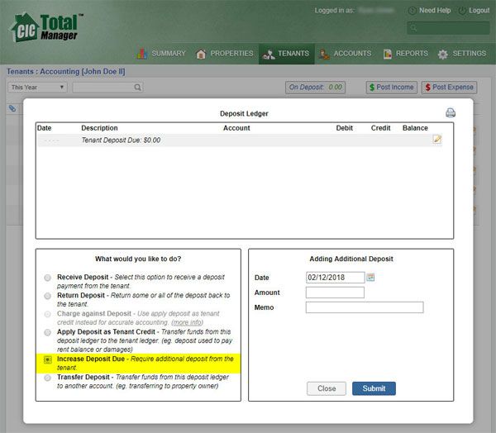Edit the Tenant Deposit Due entry

click(437, 139)
